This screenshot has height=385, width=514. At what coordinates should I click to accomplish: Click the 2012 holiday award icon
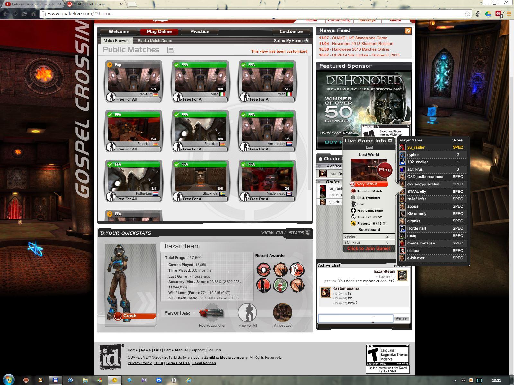coord(280,285)
